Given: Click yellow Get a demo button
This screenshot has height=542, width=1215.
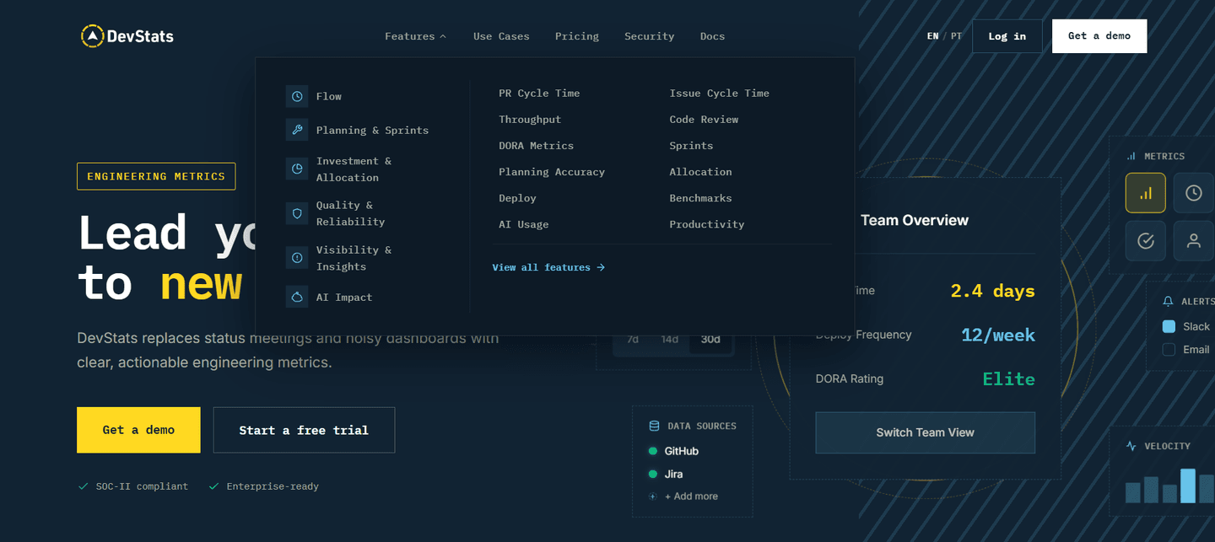Looking at the screenshot, I should pos(138,430).
